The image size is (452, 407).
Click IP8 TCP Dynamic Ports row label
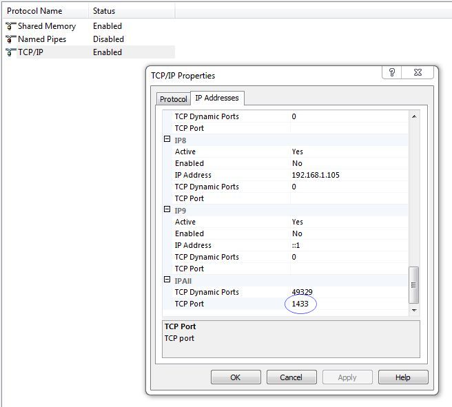click(x=207, y=187)
